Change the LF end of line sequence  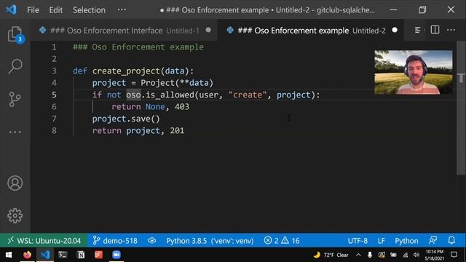pyautogui.click(x=382, y=241)
